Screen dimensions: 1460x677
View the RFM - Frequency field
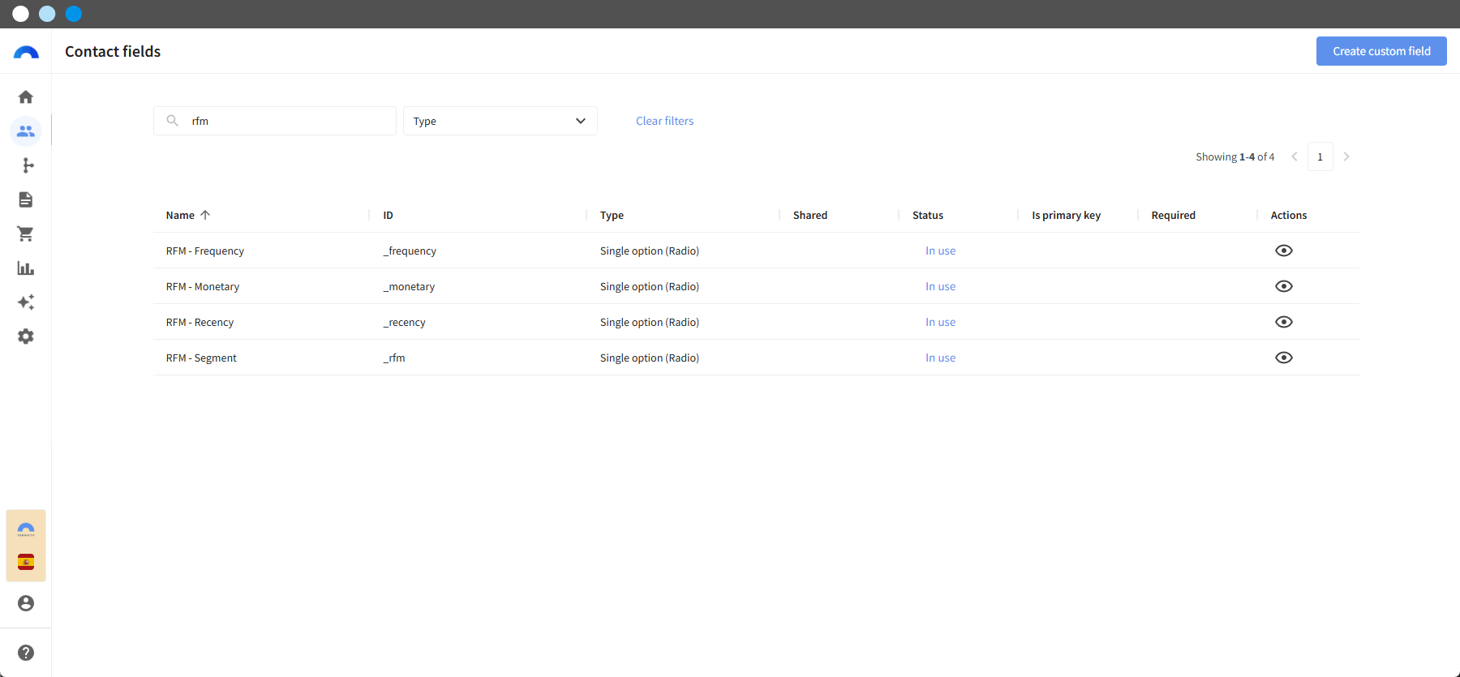coord(1284,251)
